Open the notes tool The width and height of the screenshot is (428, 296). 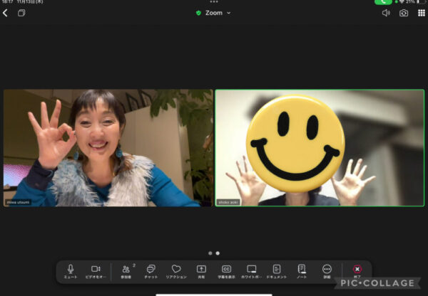[x=302, y=270]
